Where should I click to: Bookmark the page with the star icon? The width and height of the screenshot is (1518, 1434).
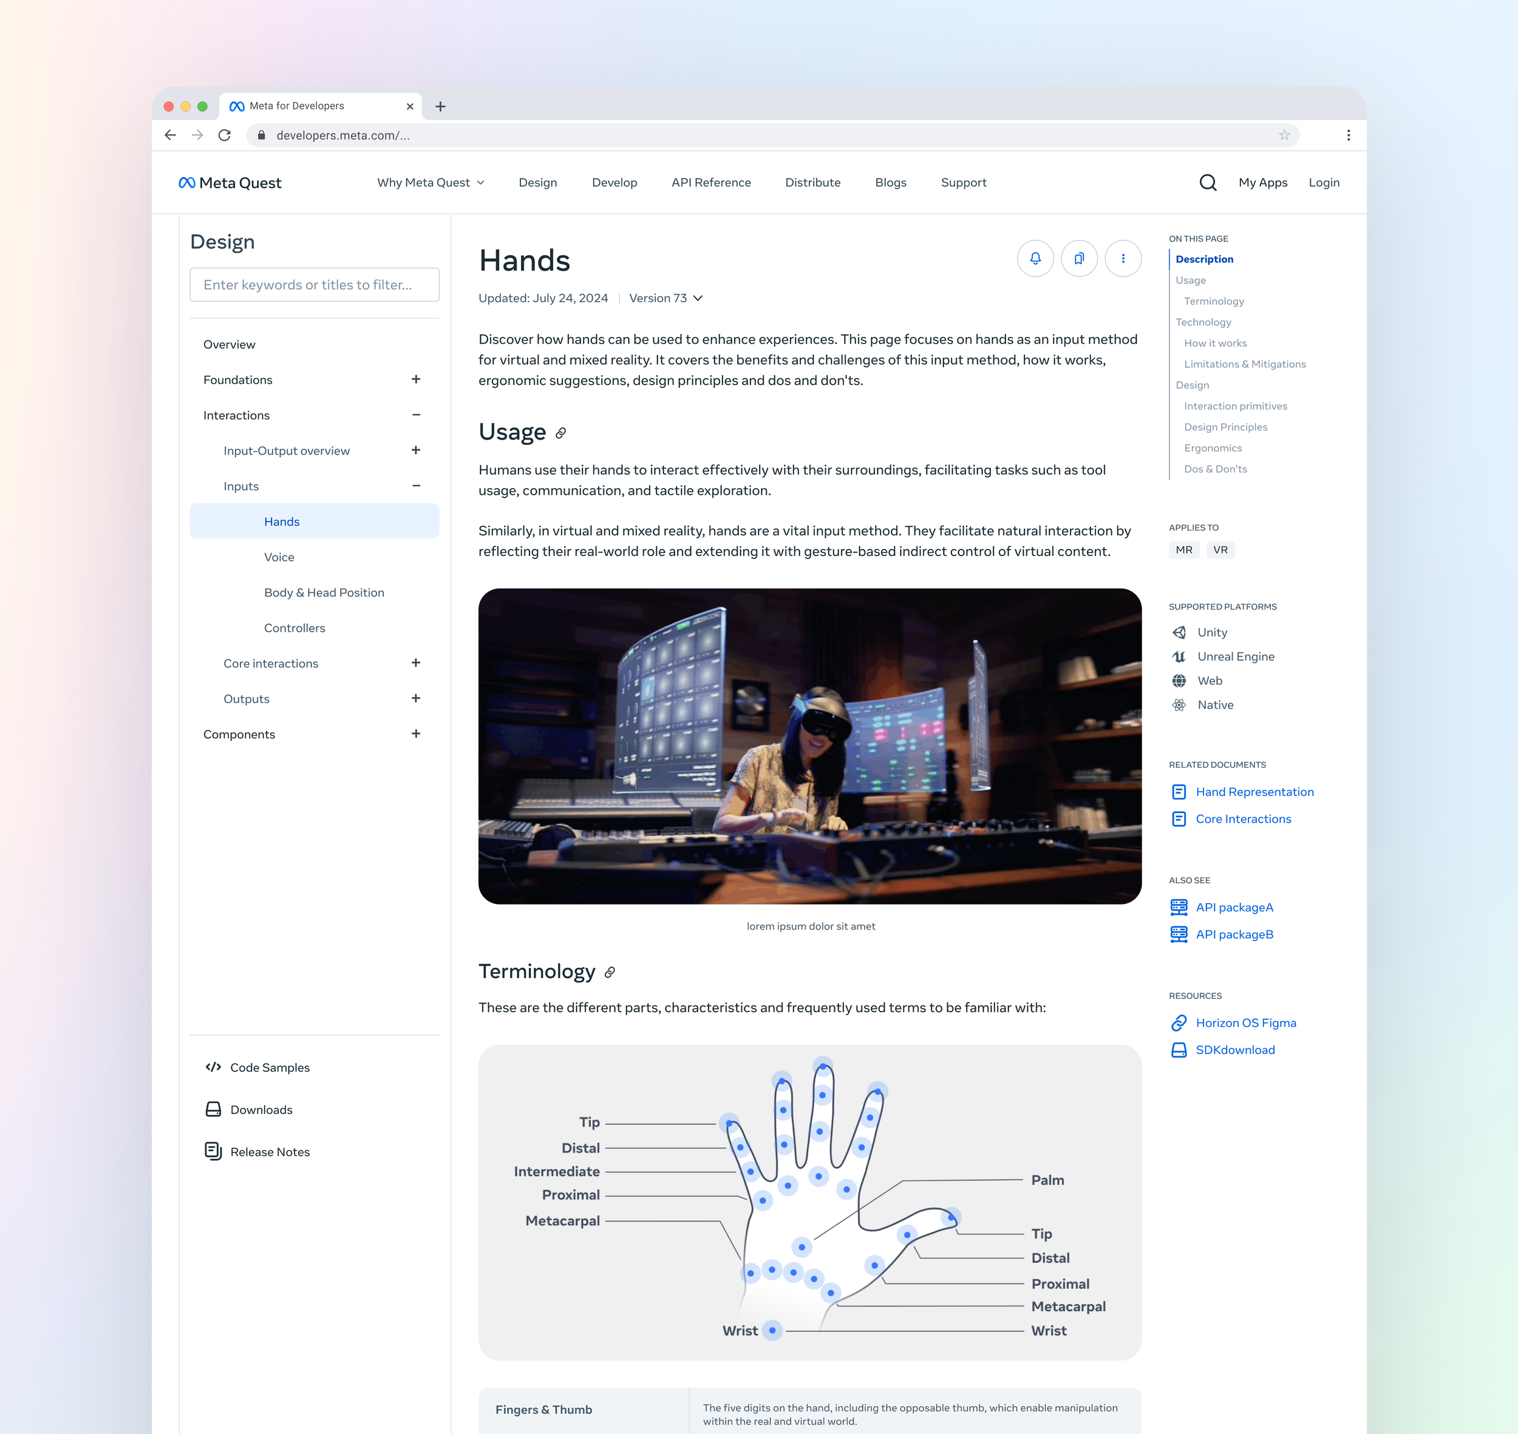tap(1284, 135)
